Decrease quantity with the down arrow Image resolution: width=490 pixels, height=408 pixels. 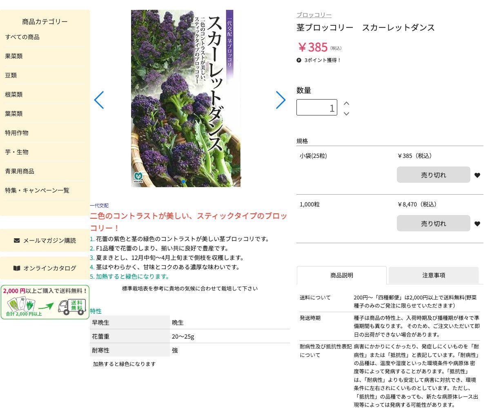pos(346,113)
